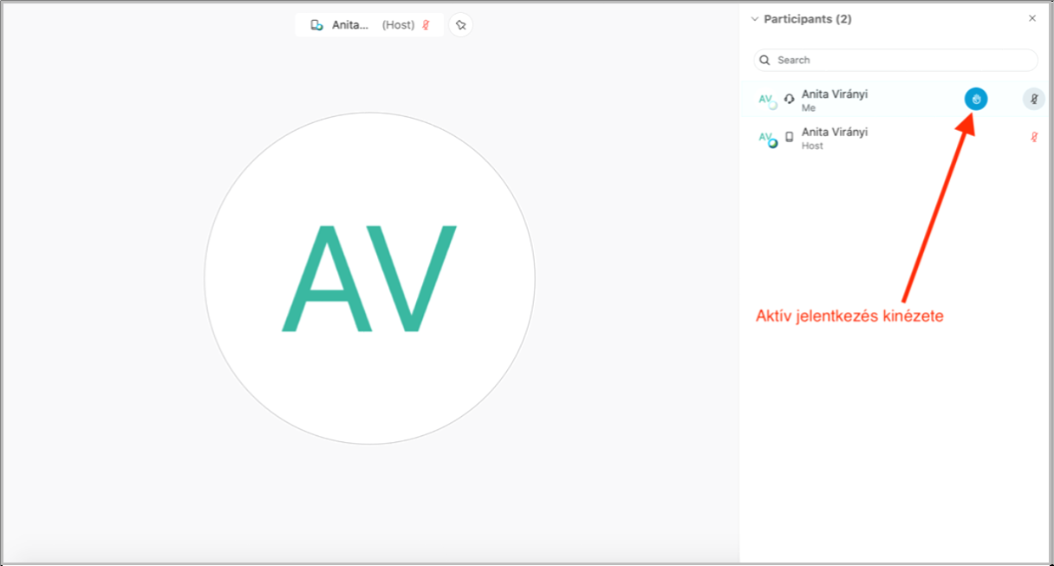The width and height of the screenshot is (1054, 566).
Task: Select AV avatar of the Me participant
Action: click(768, 100)
